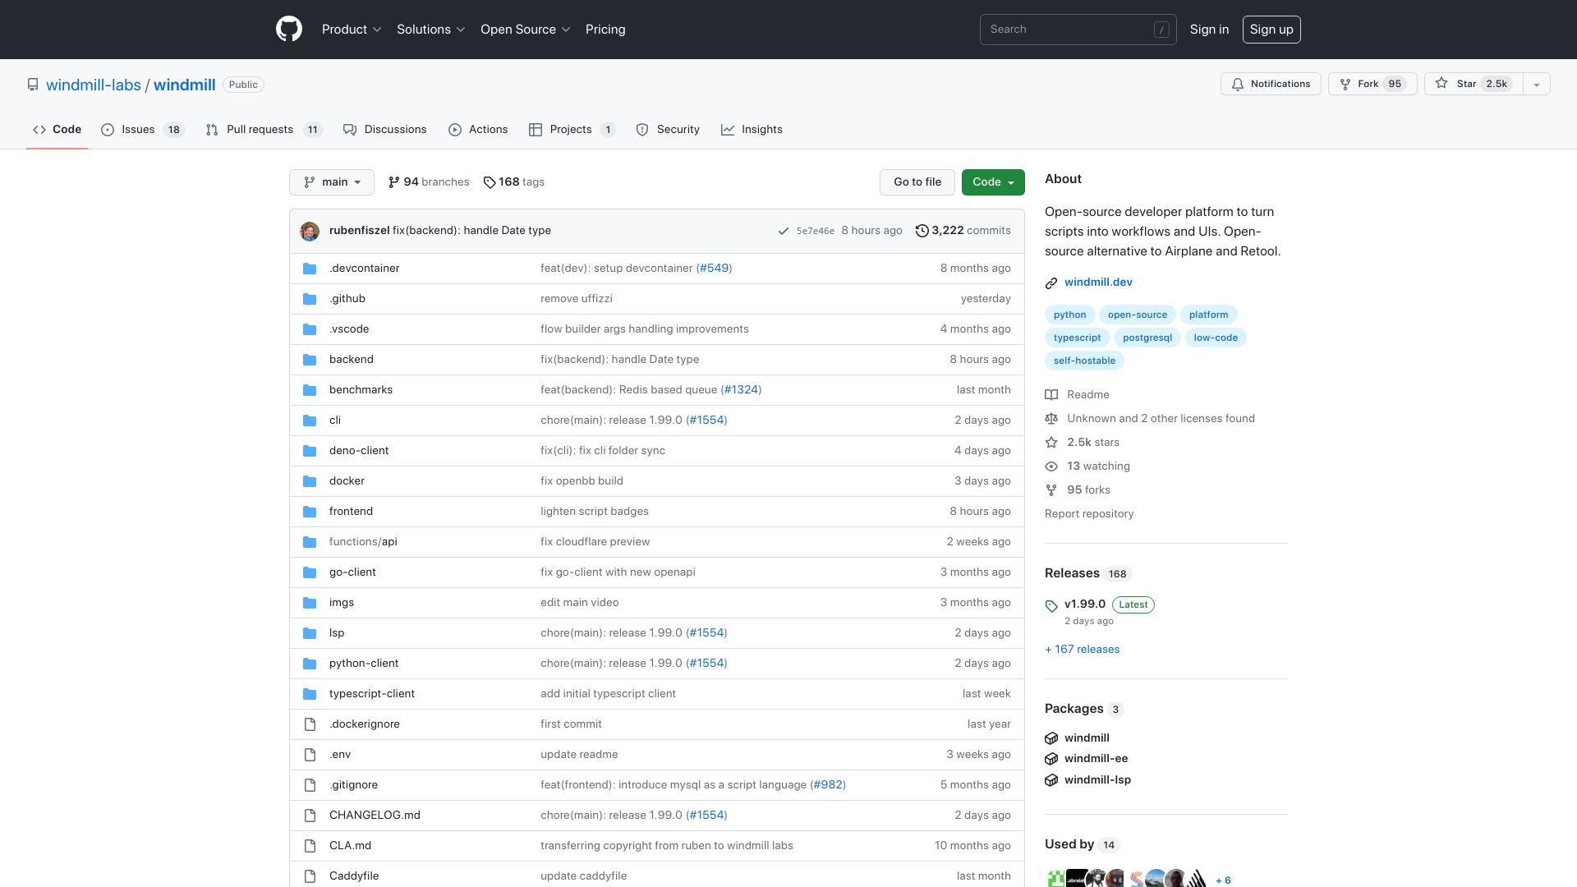This screenshot has height=887, width=1577.
Task: Go to the Pricing page
Action: (605, 30)
